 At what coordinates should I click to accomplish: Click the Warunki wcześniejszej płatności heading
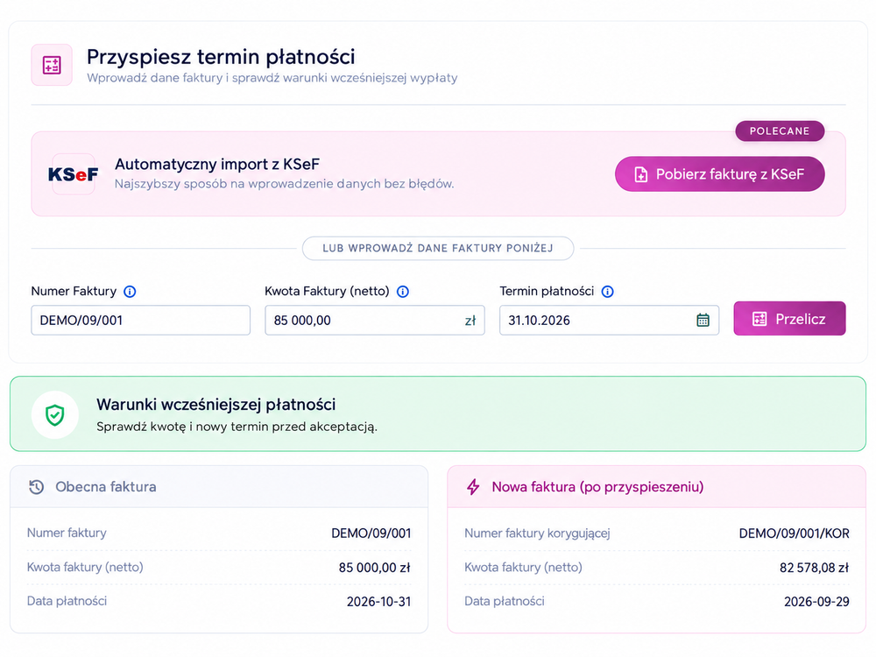[x=216, y=405]
